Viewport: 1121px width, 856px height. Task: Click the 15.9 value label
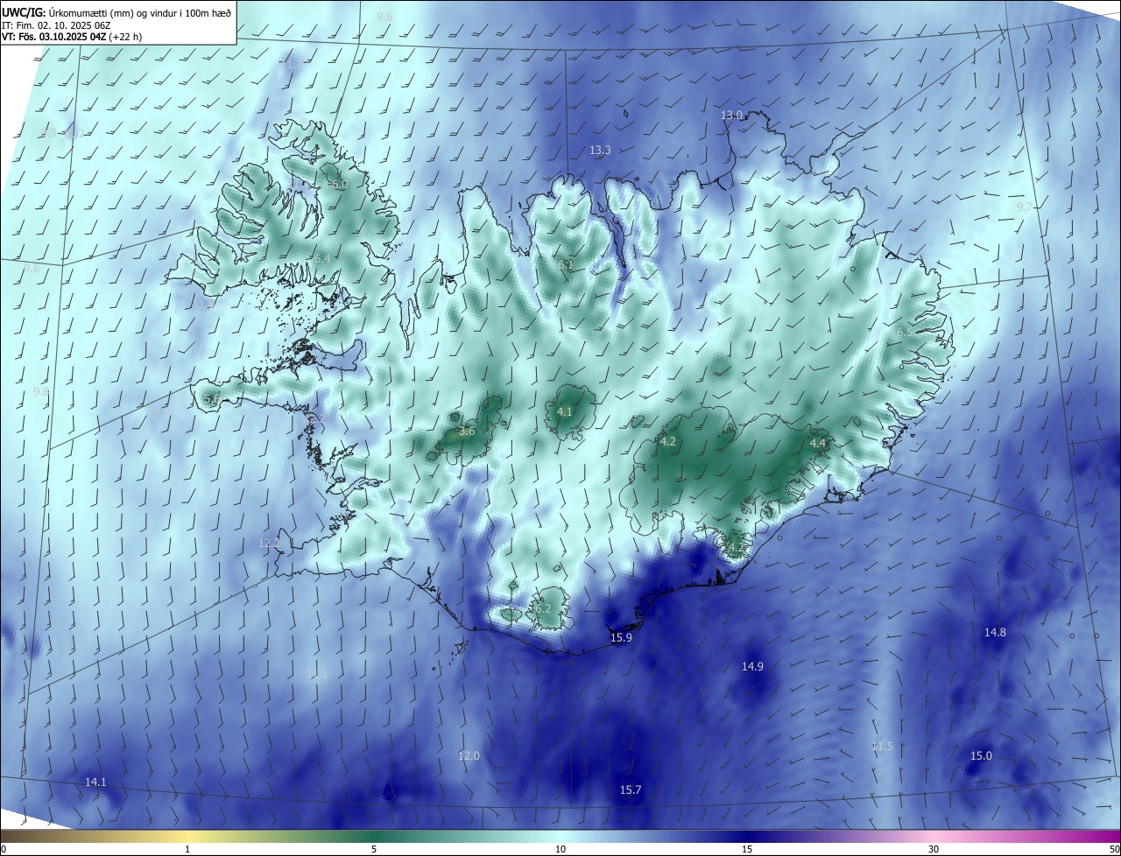620,638
